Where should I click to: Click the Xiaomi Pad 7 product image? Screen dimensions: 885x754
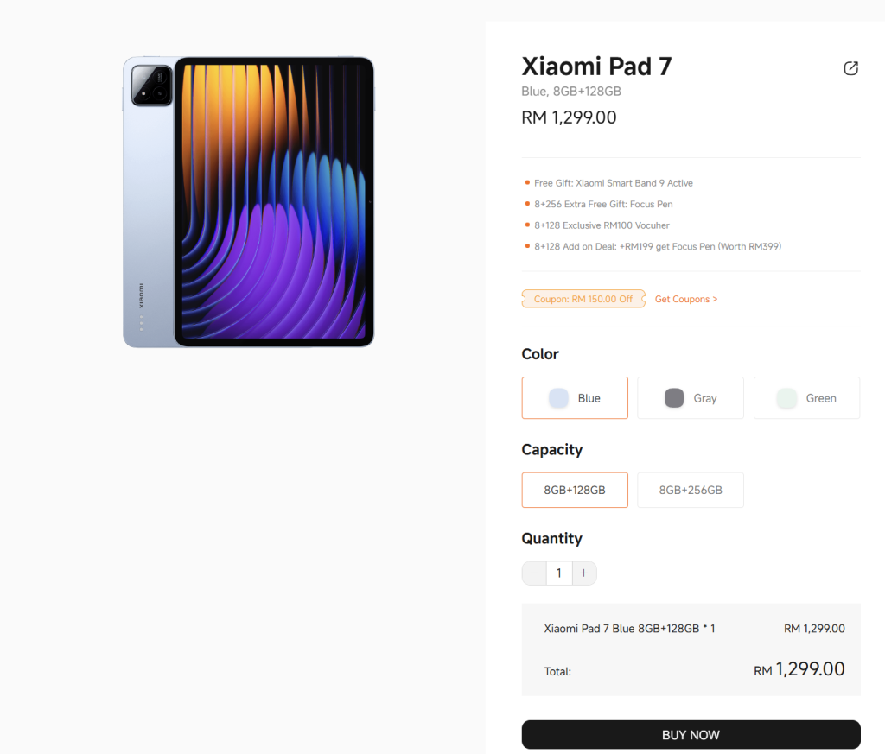(x=249, y=202)
